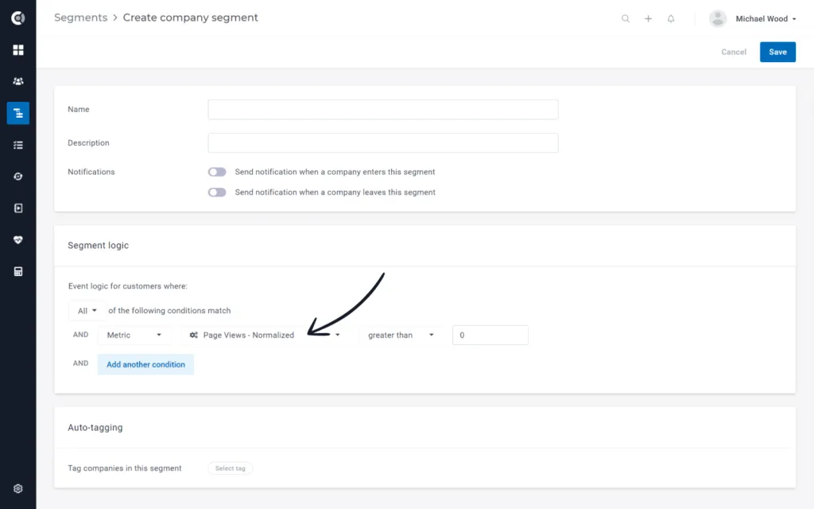Focus the Description input field
The height and width of the screenshot is (509, 814).
click(383, 143)
